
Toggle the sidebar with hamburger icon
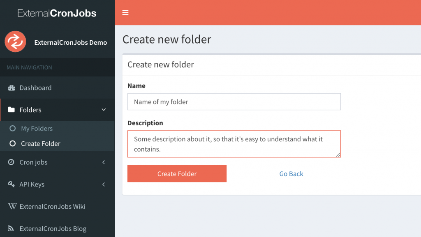(x=125, y=13)
